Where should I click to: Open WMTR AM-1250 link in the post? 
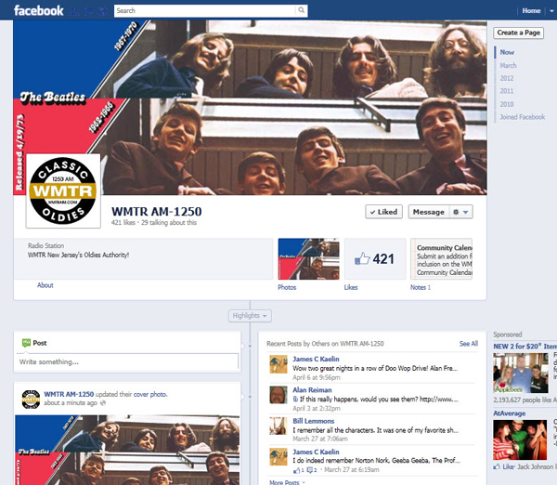(x=69, y=394)
